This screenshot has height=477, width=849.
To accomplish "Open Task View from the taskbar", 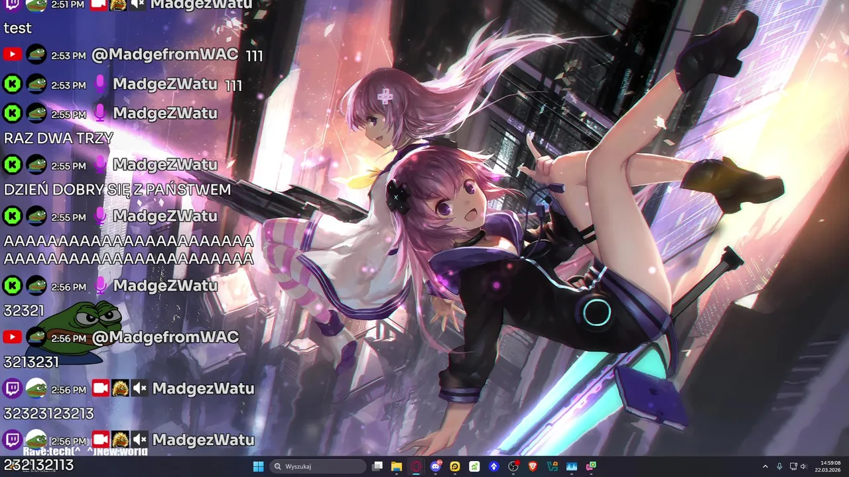I will pos(377,466).
